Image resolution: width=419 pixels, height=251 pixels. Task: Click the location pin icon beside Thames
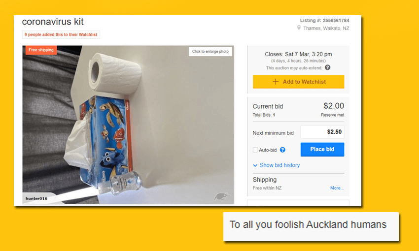299,28
